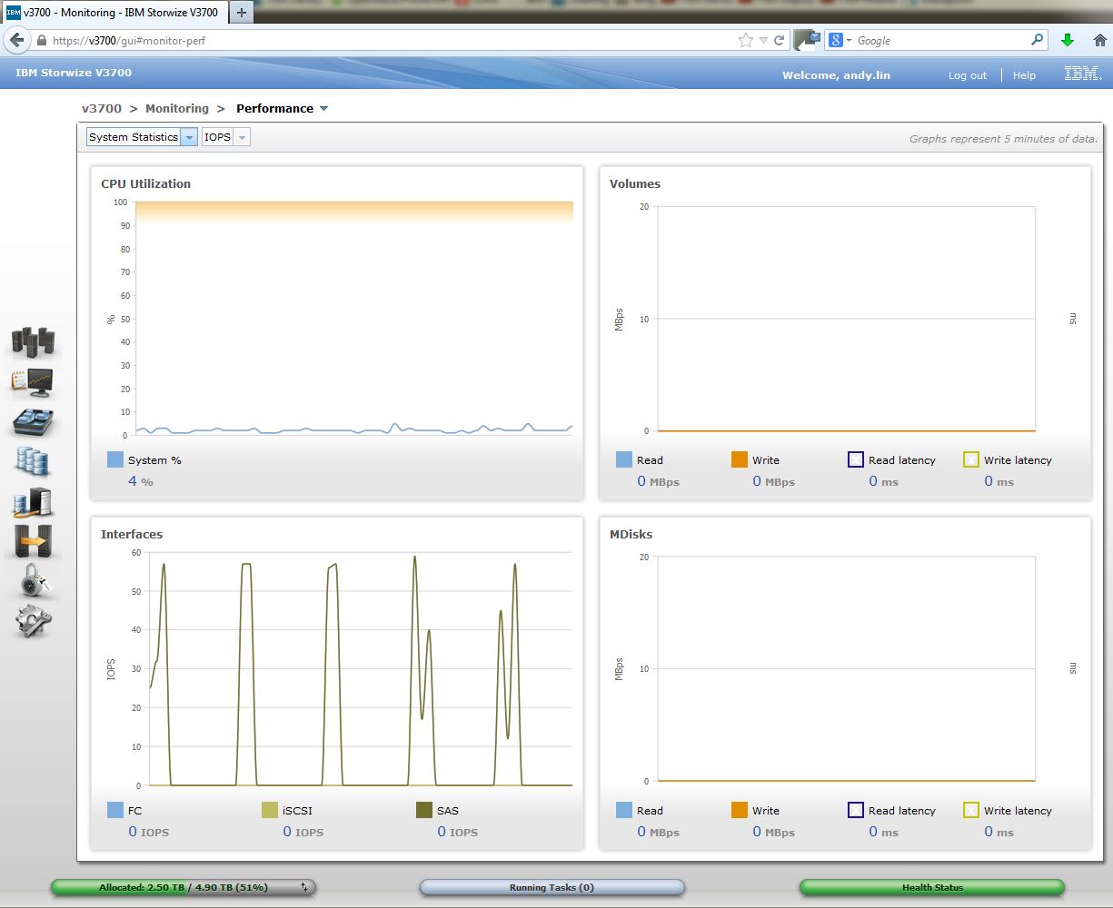The image size is (1113, 908).
Task: Click the Volumes Write orange legend swatch
Action: pos(739,459)
